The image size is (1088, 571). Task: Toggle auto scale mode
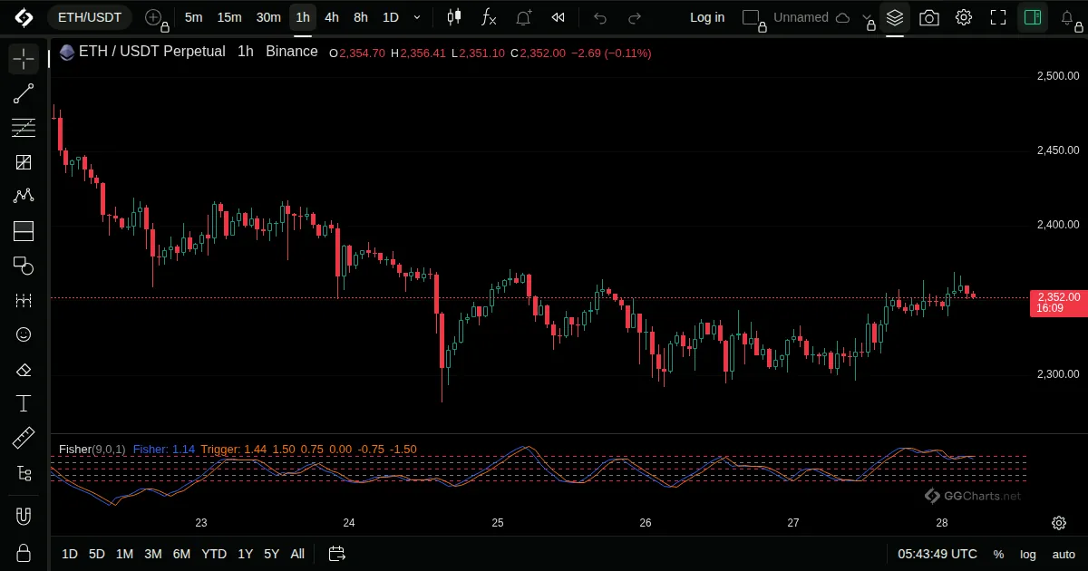pos(1064,554)
